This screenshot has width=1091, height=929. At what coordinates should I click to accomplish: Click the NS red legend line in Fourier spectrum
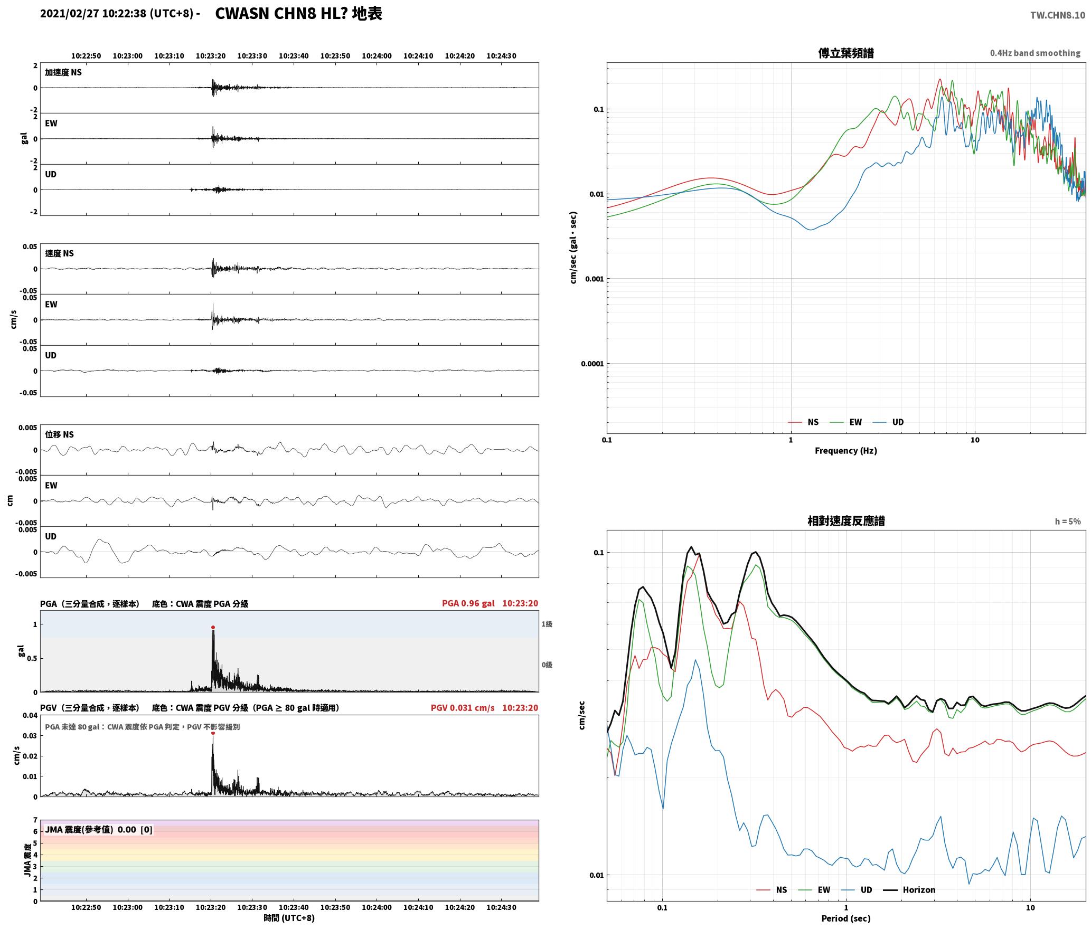[795, 422]
